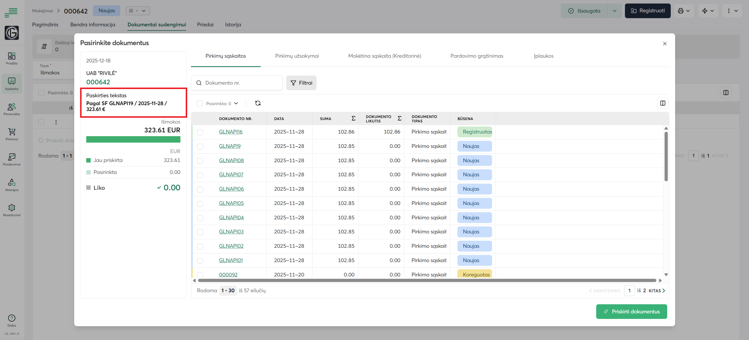This screenshot has height=340, width=749.
Task: Click the green Išmokos progress bar
Action: click(x=133, y=139)
